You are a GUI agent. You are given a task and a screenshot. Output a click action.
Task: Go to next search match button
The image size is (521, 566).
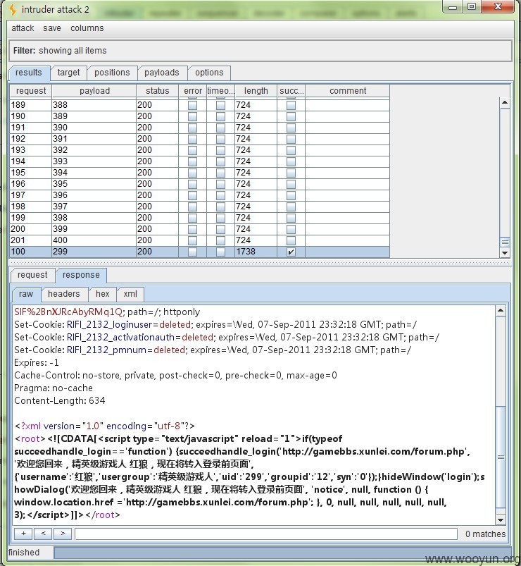tap(63, 534)
